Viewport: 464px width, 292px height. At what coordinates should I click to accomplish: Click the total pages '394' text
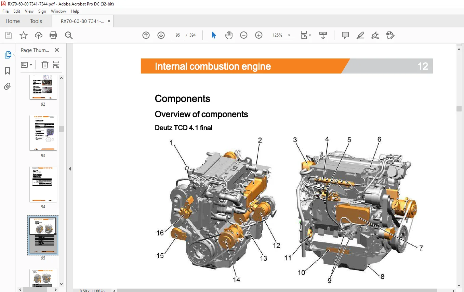pyautogui.click(x=193, y=35)
